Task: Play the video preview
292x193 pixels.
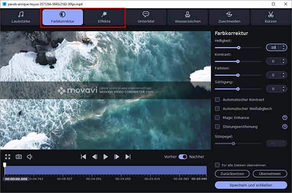Action: pos(106,157)
